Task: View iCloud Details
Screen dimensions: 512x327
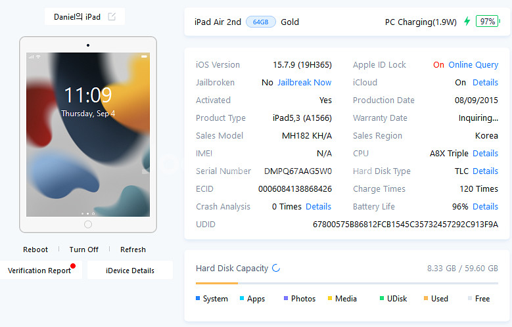Action: coord(485,83)
